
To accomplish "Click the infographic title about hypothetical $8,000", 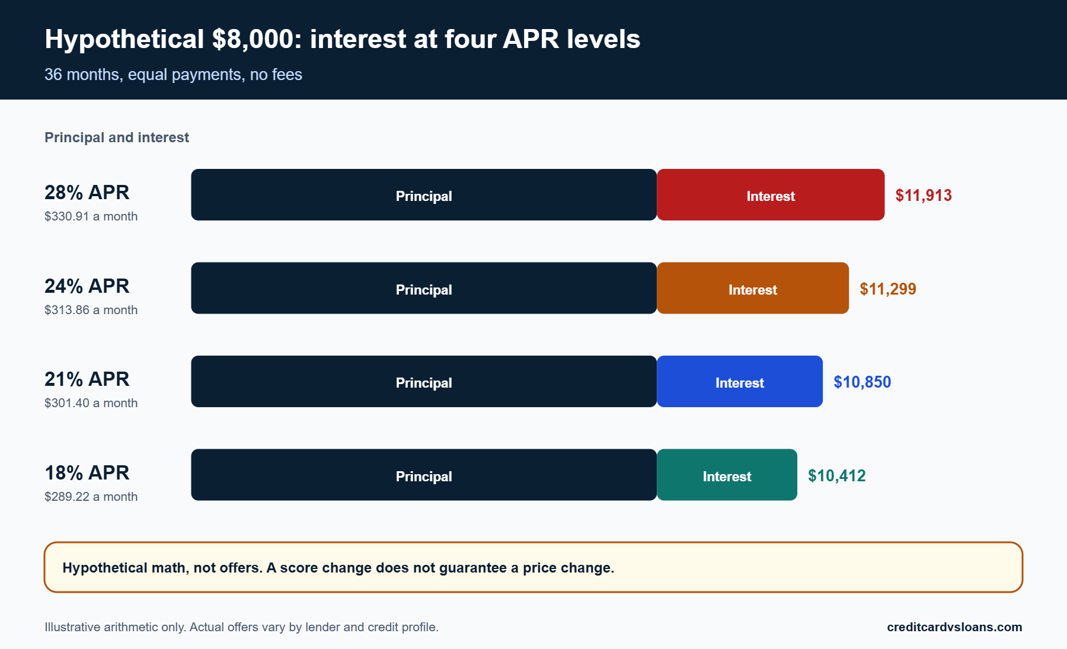I will point(343,39).
